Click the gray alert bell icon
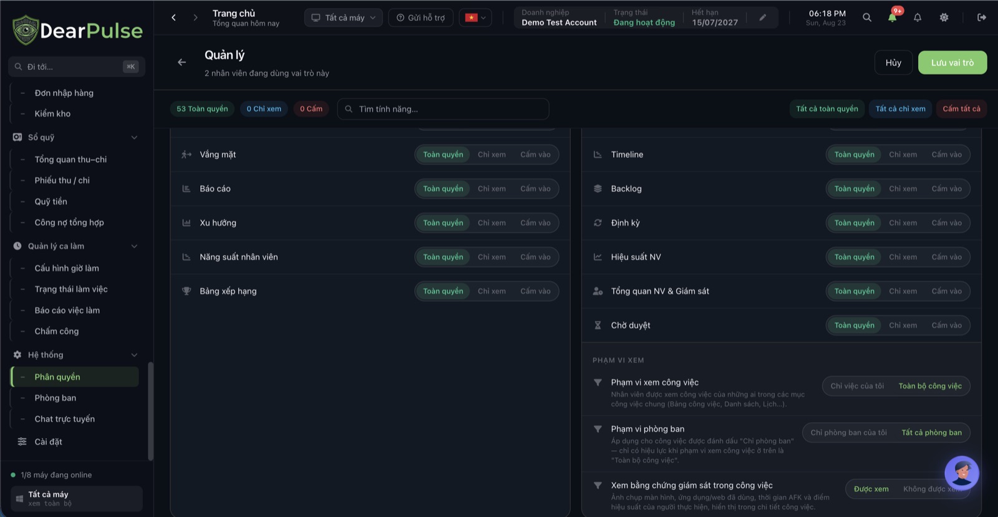This screenshot has height=517, width=998. tap(918, 17)
